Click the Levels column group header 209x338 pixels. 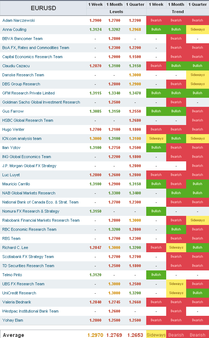pos(116,12)
